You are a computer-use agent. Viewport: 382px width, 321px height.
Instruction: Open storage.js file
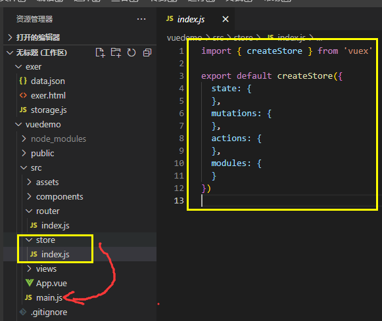[49, 110]
